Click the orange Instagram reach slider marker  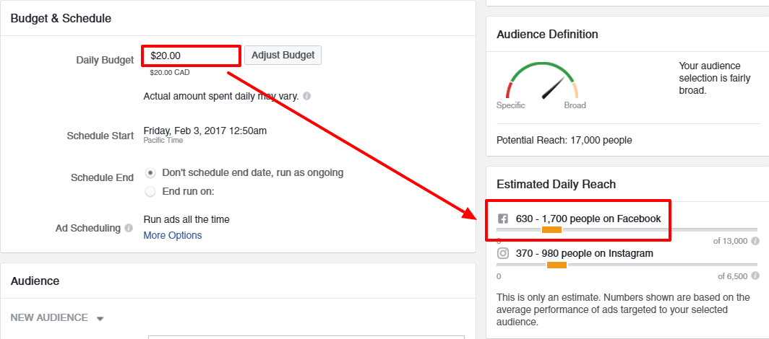click(x=557, y=265)
